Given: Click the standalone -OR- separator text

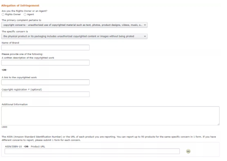Looking at the screenshot, I should coord(4,69).
